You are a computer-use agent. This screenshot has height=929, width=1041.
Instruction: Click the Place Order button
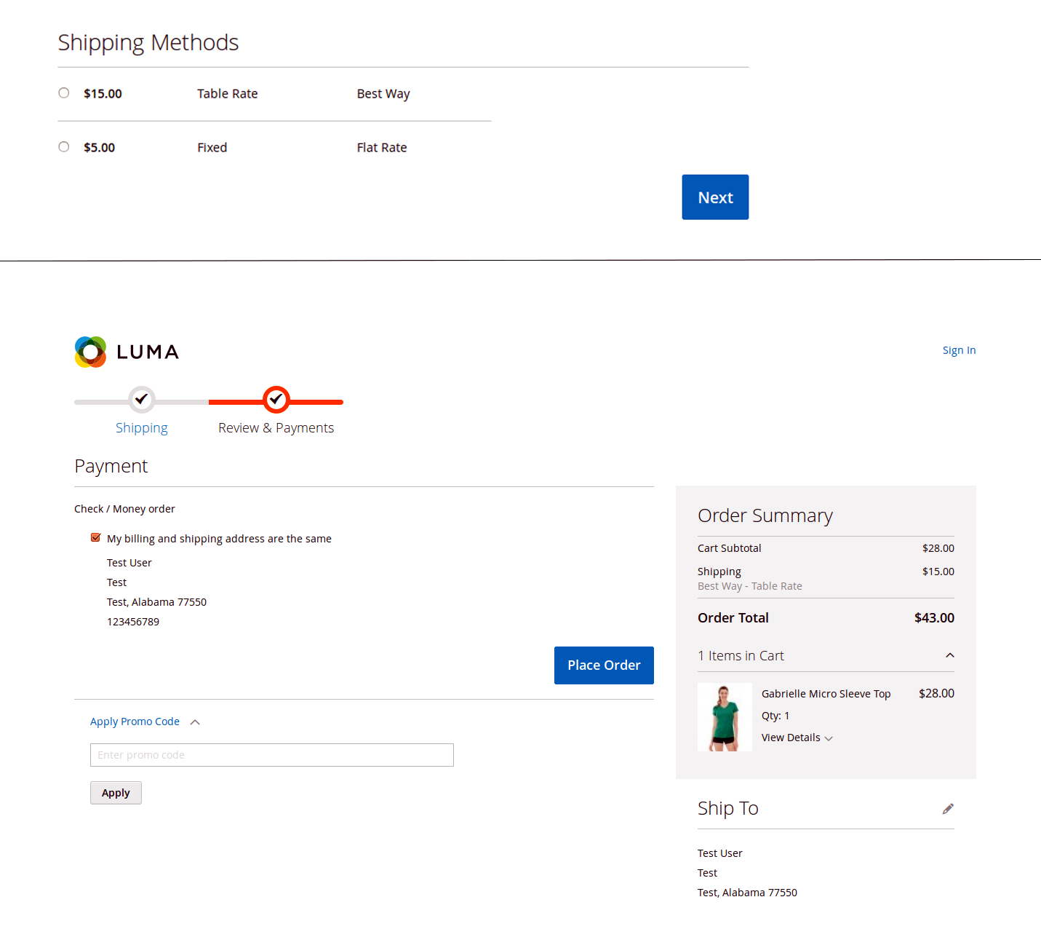[604, 665]
